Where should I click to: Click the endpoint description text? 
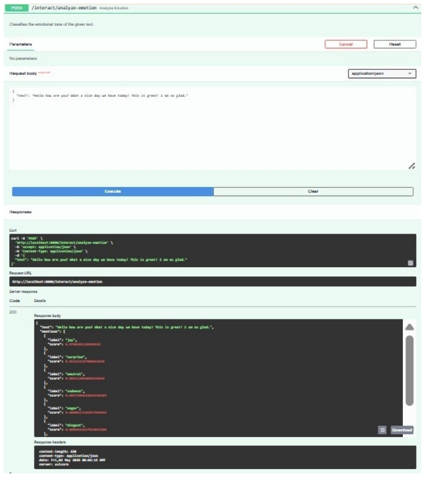coord(52,24)
